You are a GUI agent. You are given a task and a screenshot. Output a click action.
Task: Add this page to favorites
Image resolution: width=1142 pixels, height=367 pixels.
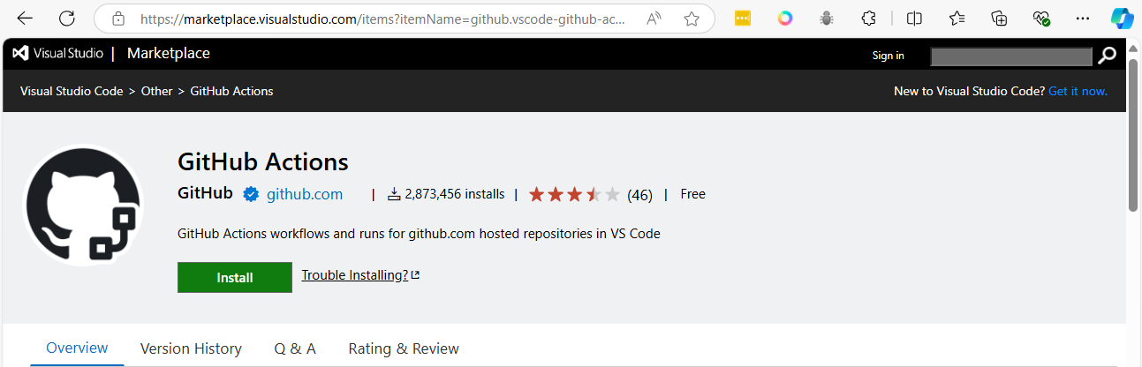click(692, 19)
